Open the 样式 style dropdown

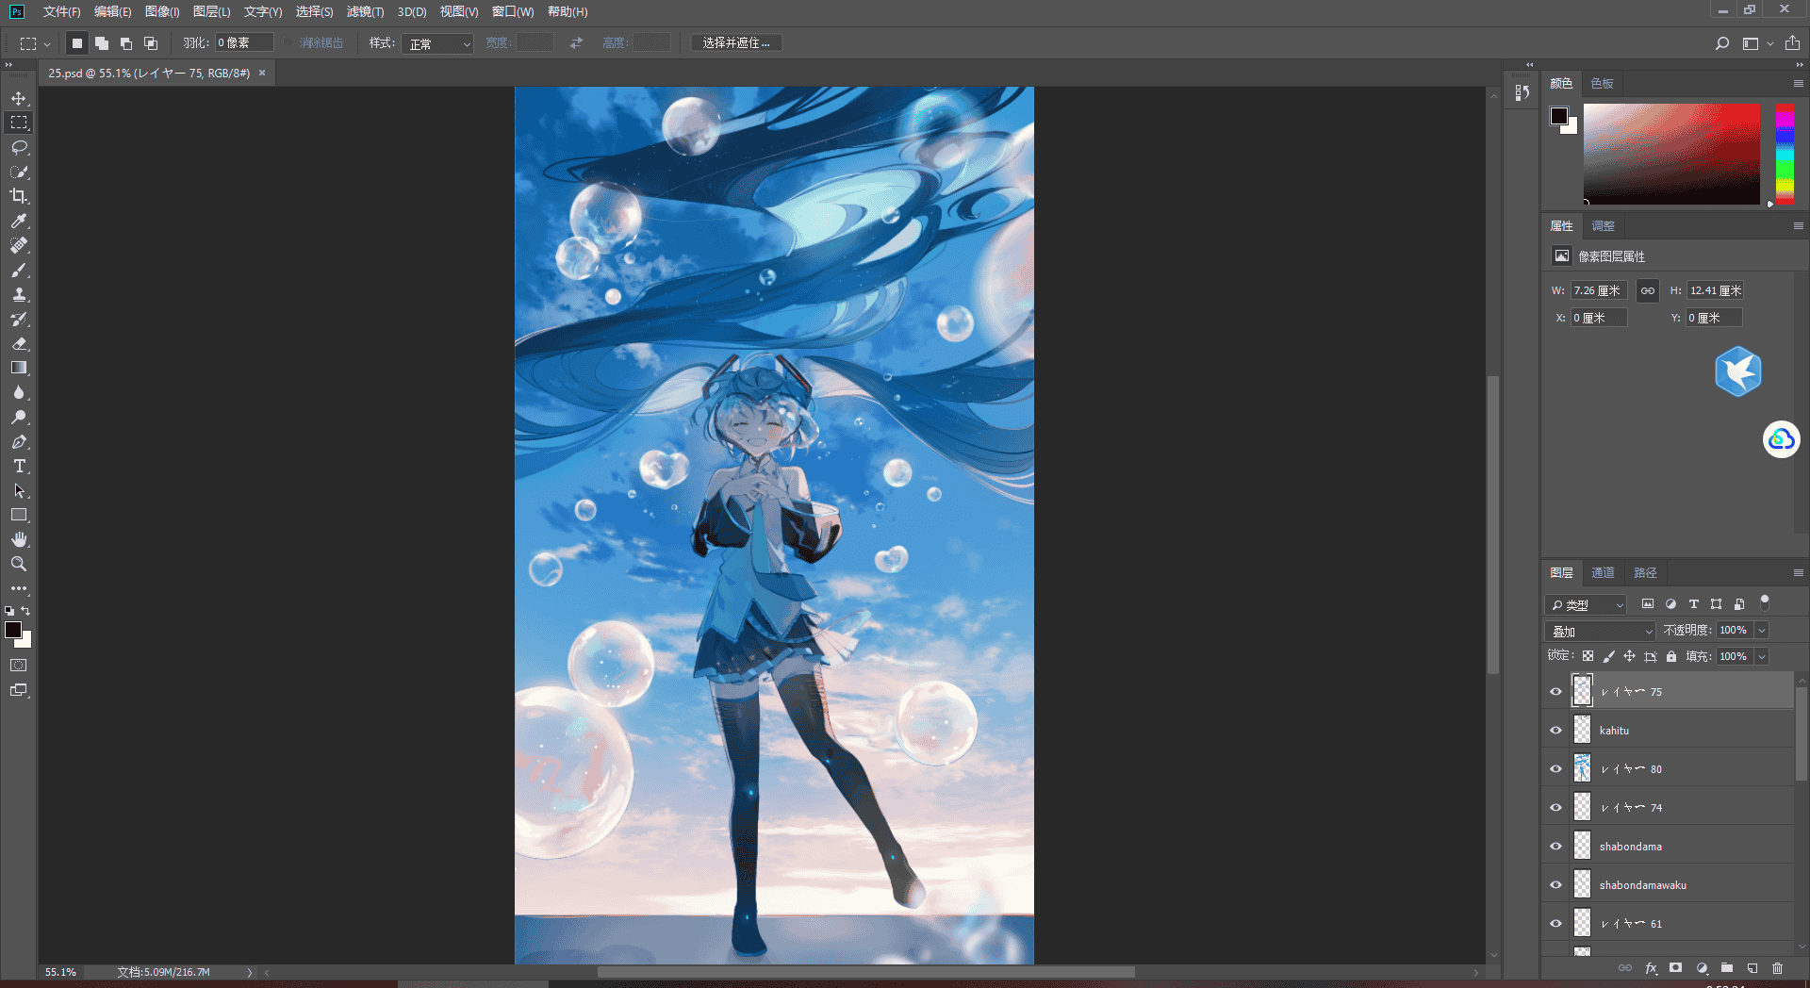[437, 43]
